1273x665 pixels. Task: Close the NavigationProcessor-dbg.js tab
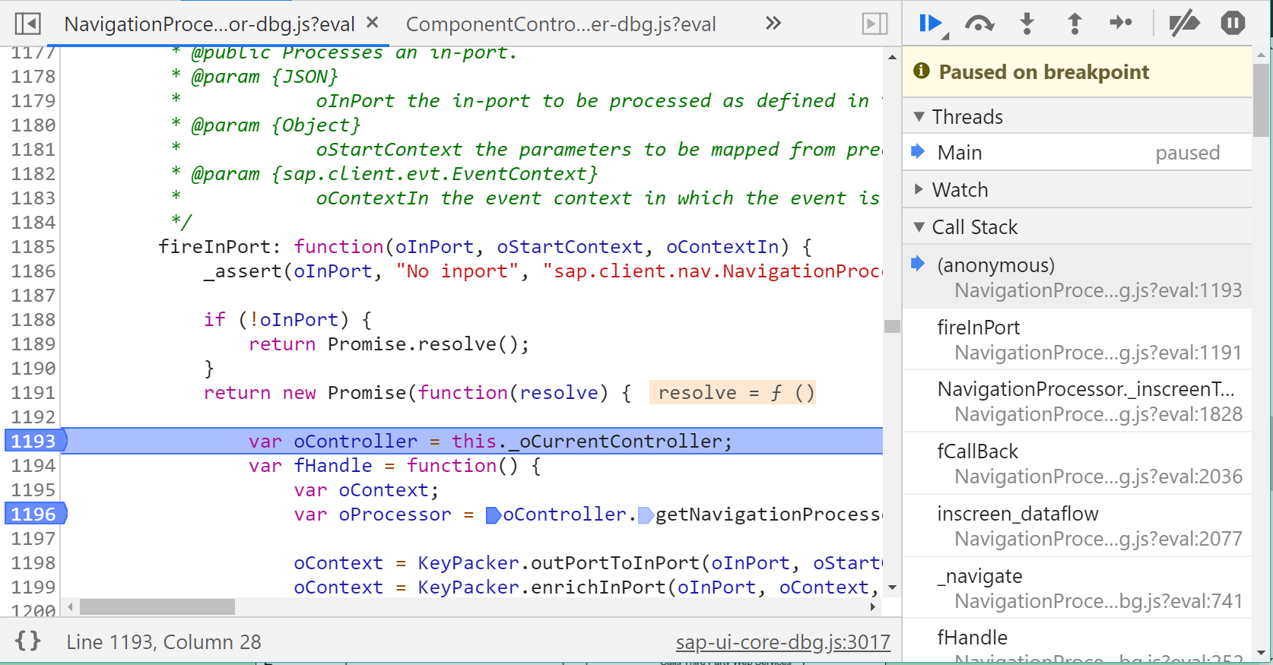373,23
